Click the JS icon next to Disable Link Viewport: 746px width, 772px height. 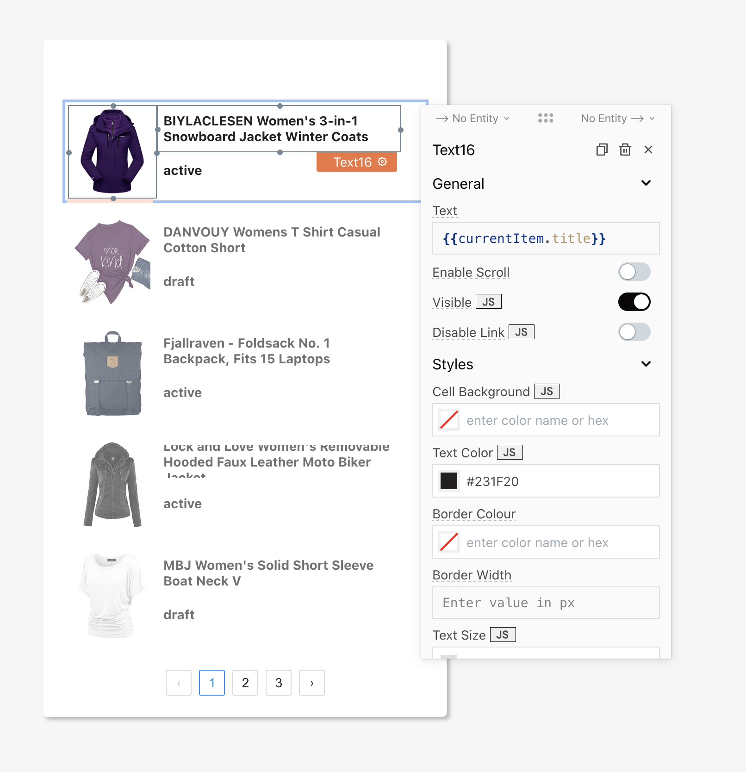(x=521, y=332)
